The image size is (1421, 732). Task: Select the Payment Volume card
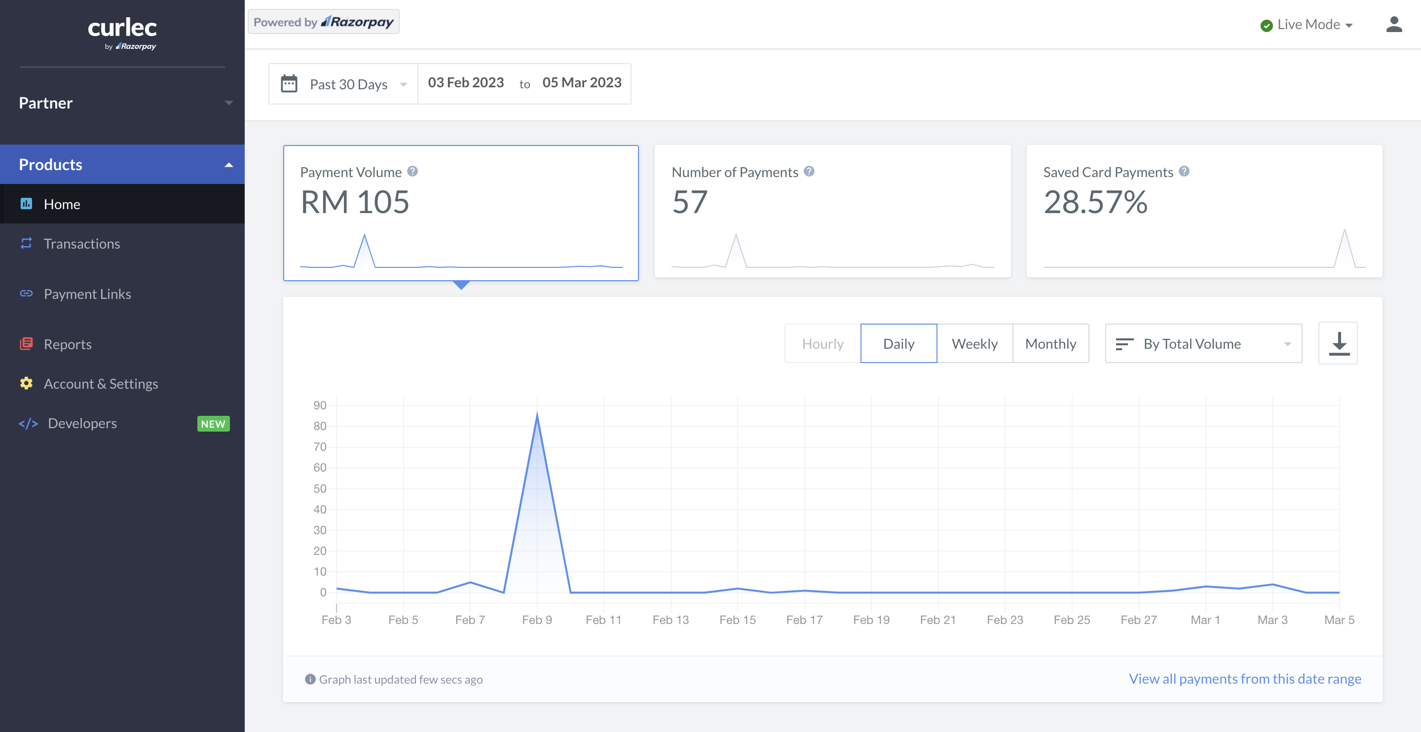pyautogui.click(x=461, y=213)
